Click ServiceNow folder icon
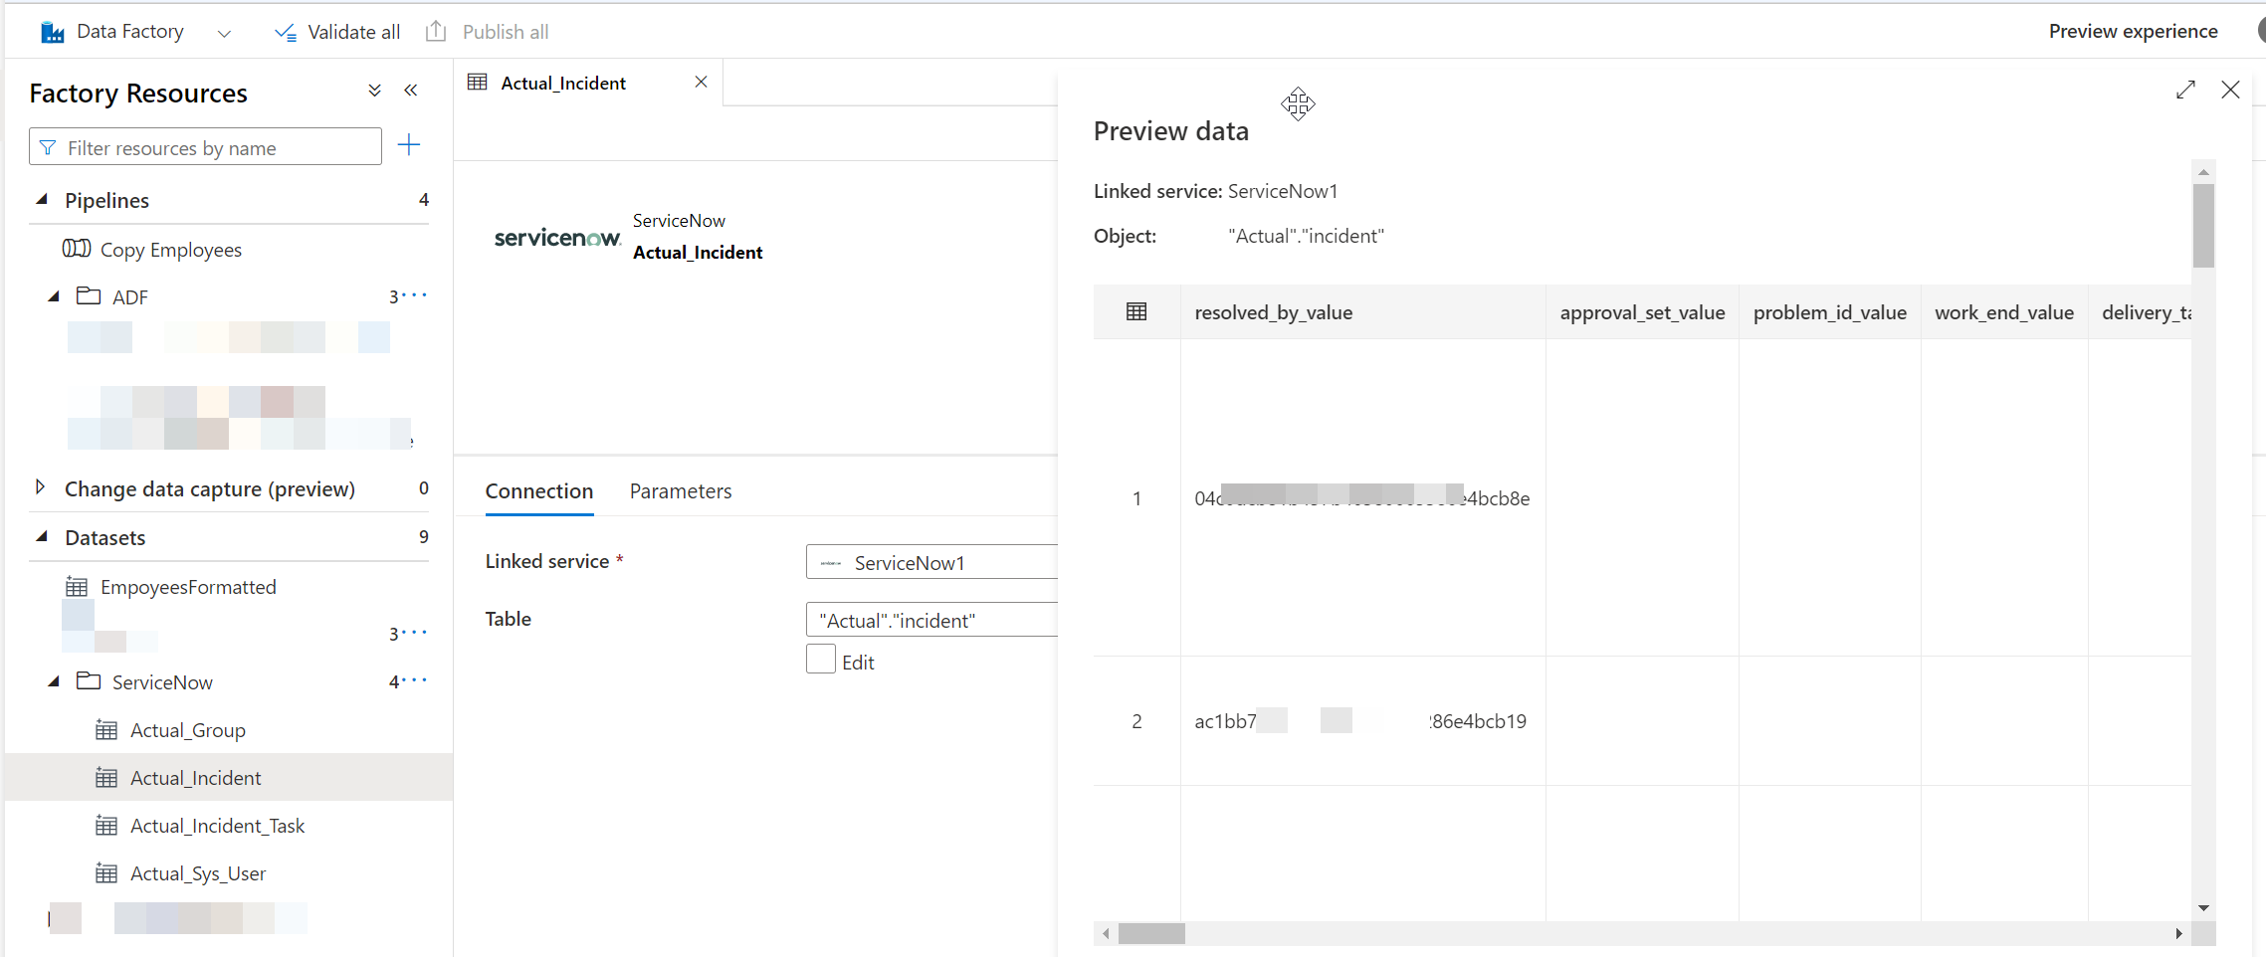The image size is (2266, 957). (89, 680)
